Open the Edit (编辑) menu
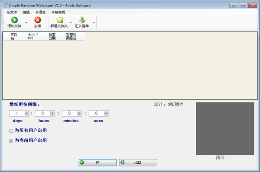This screenshot has width=260, height=172. (x=26, y=12)
